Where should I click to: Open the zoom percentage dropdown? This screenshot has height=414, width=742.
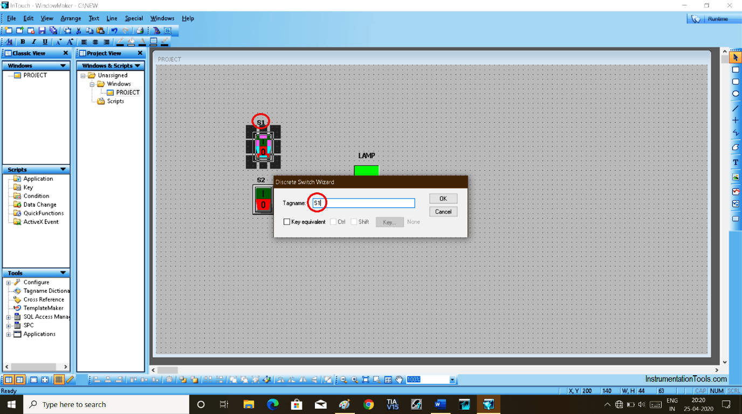coord(452,380)
